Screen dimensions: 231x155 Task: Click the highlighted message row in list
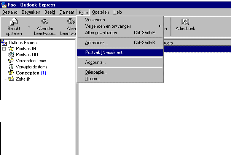(x=197, y=49)
